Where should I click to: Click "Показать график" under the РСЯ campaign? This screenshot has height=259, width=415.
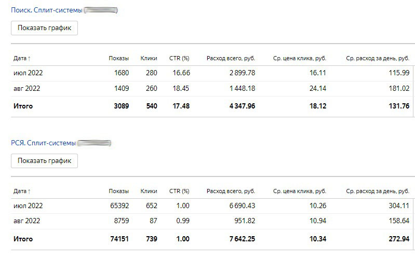[x=44, y=161]
